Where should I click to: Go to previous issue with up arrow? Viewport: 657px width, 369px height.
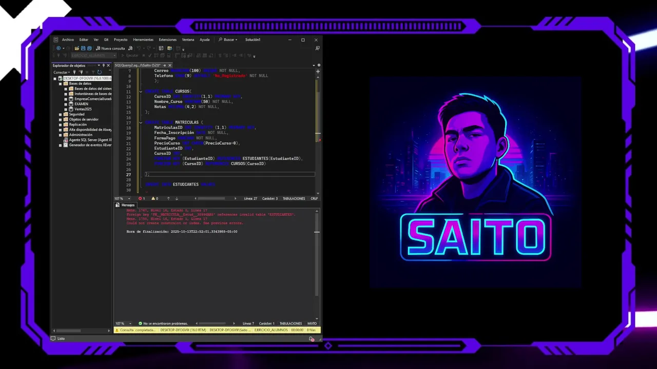coord(168,198)
